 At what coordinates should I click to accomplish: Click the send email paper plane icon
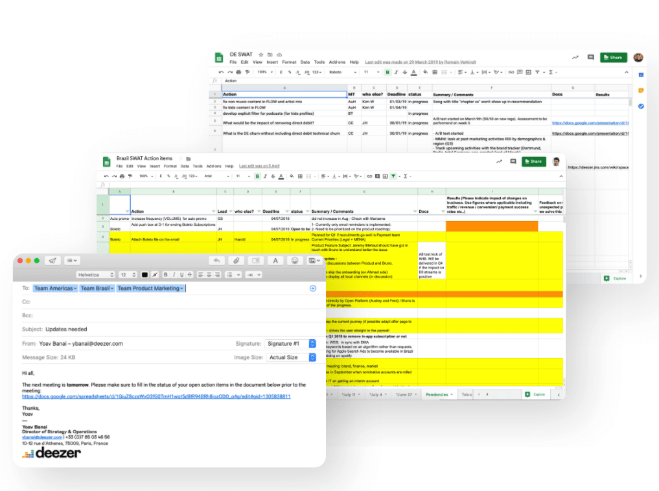point(52,260)
